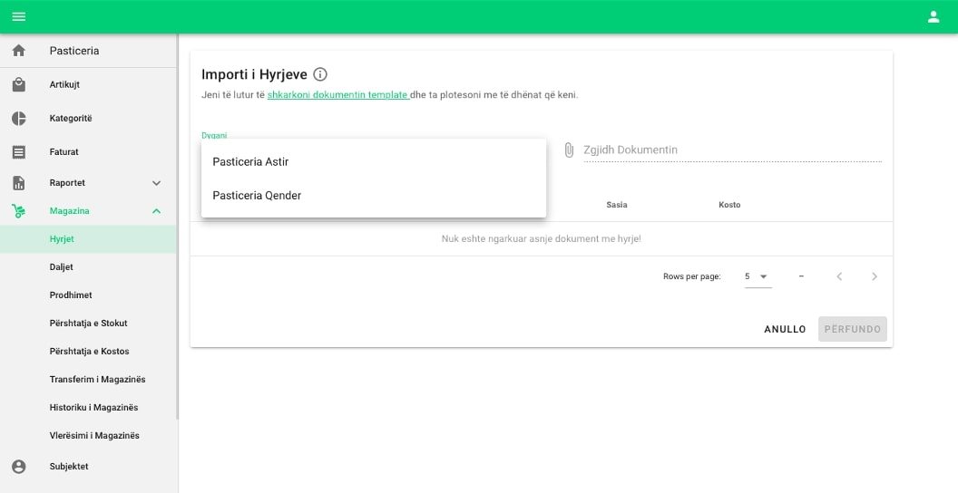Screen dimensions: 958x493
Task: Click the Subjektet person icon
Action: tap(18, 467)
